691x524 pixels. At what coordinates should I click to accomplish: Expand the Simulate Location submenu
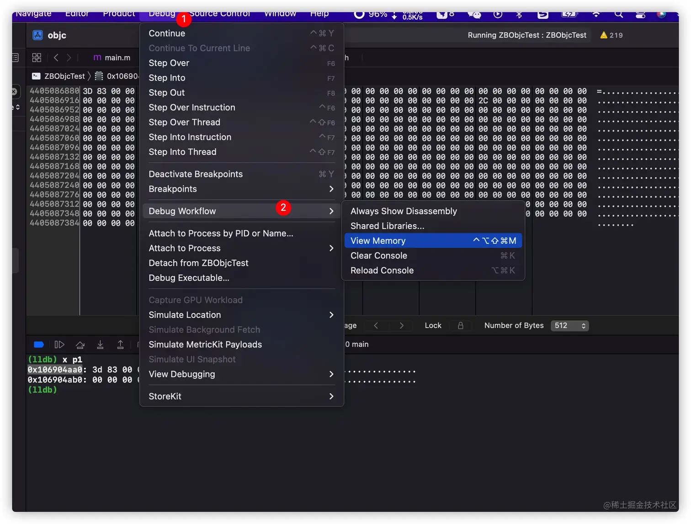pos(242,315)
